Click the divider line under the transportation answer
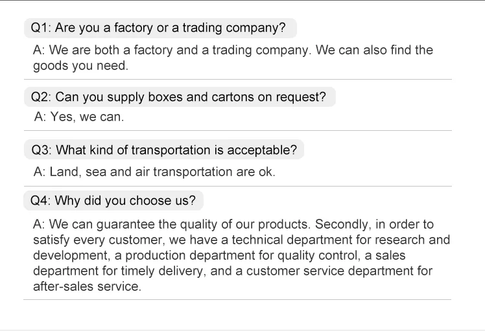The image size is (485, 331). pos(237,186)
